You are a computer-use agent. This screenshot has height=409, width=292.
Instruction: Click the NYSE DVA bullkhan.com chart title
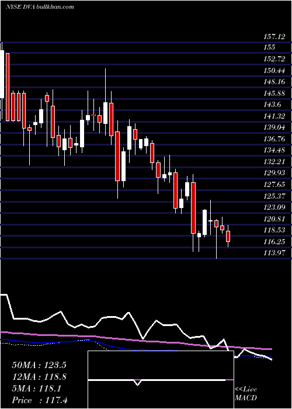[x=40, y=7]
